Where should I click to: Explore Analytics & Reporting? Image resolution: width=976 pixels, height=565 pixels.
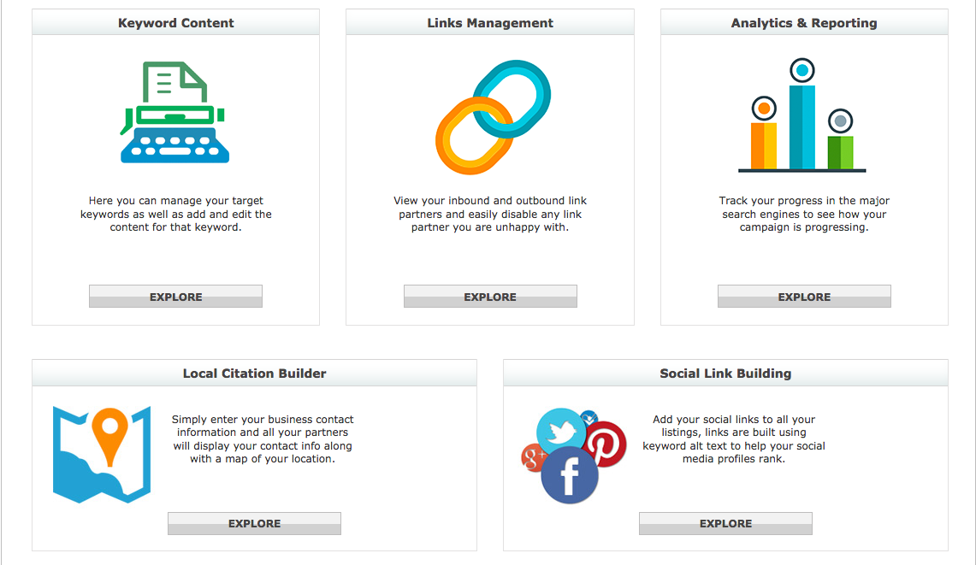pyautogui.click(x=804, y=297)
